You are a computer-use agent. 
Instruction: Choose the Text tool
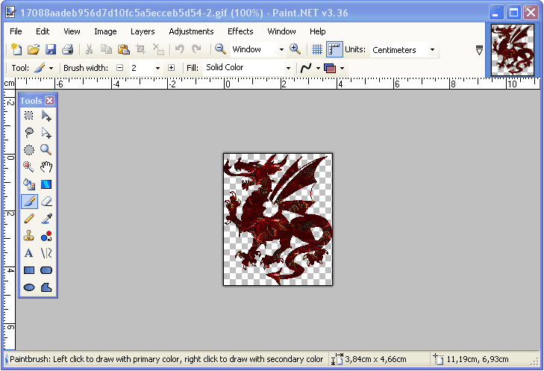29,252
